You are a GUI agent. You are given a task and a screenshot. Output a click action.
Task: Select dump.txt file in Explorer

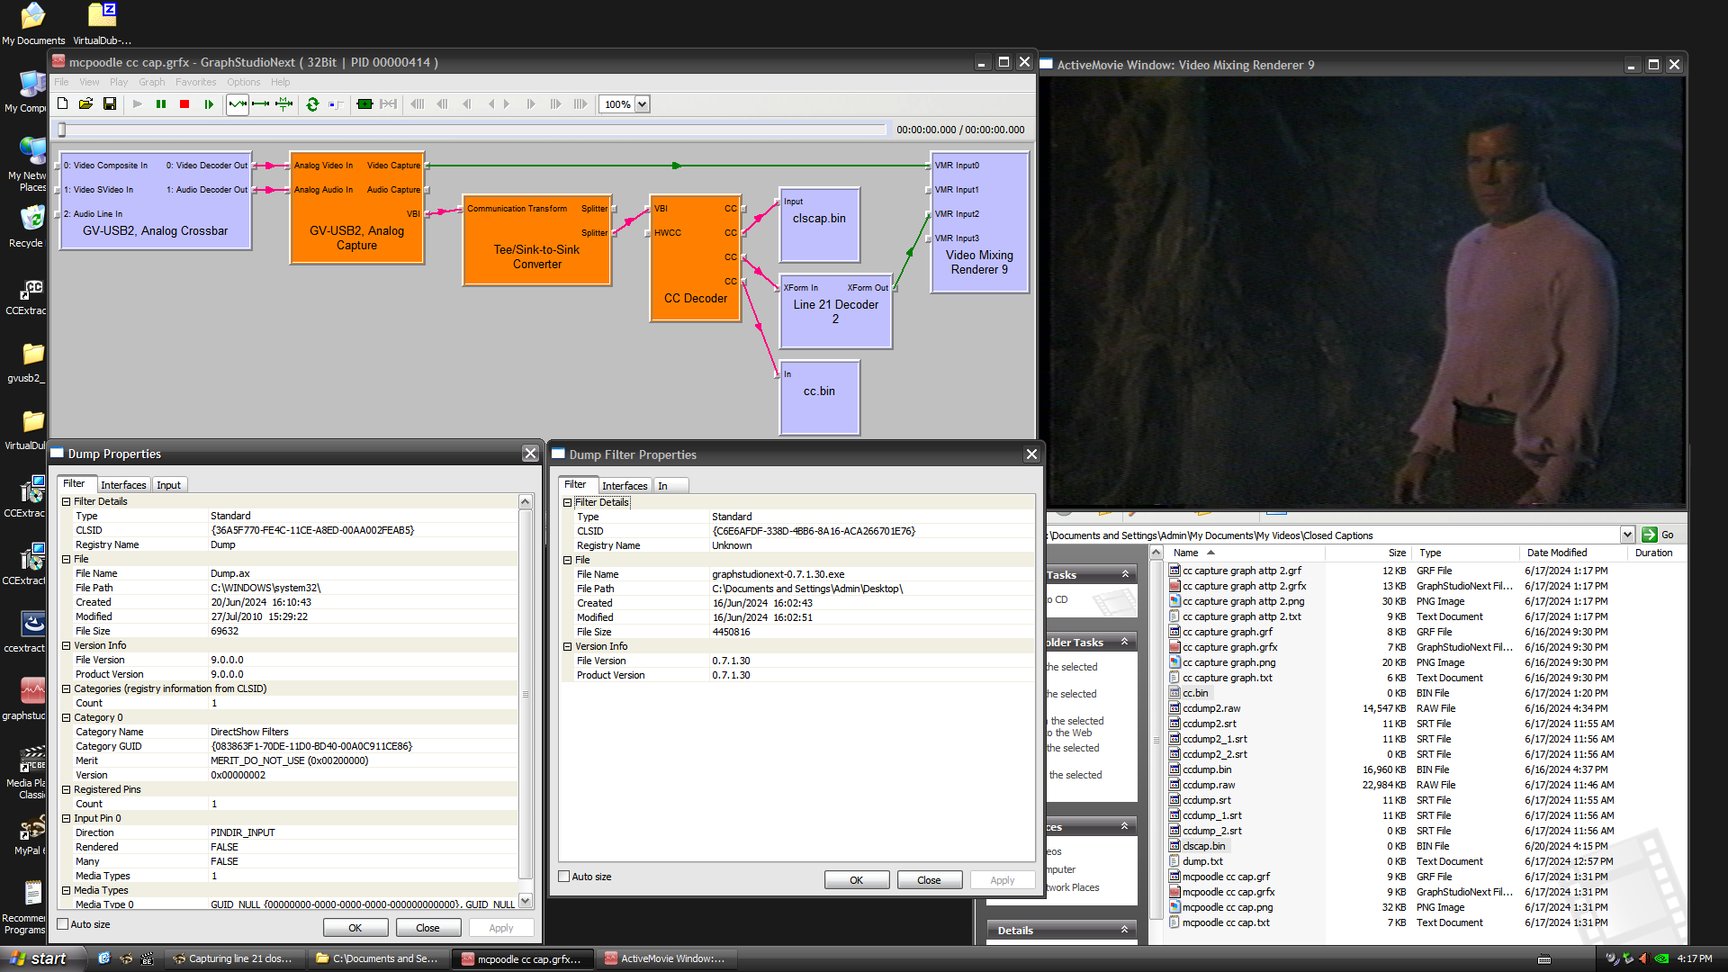tap(1202, 861)
